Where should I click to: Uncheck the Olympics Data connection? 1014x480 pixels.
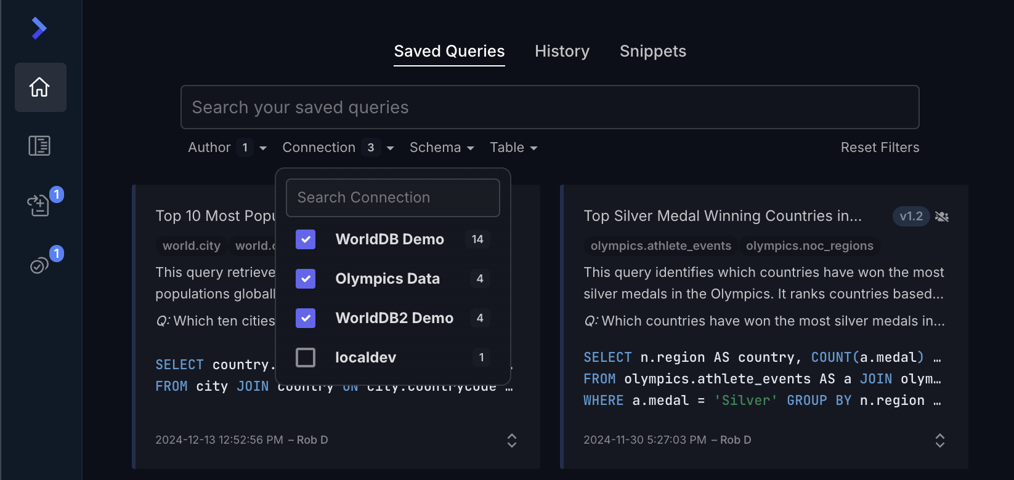[x=306, y=279]
